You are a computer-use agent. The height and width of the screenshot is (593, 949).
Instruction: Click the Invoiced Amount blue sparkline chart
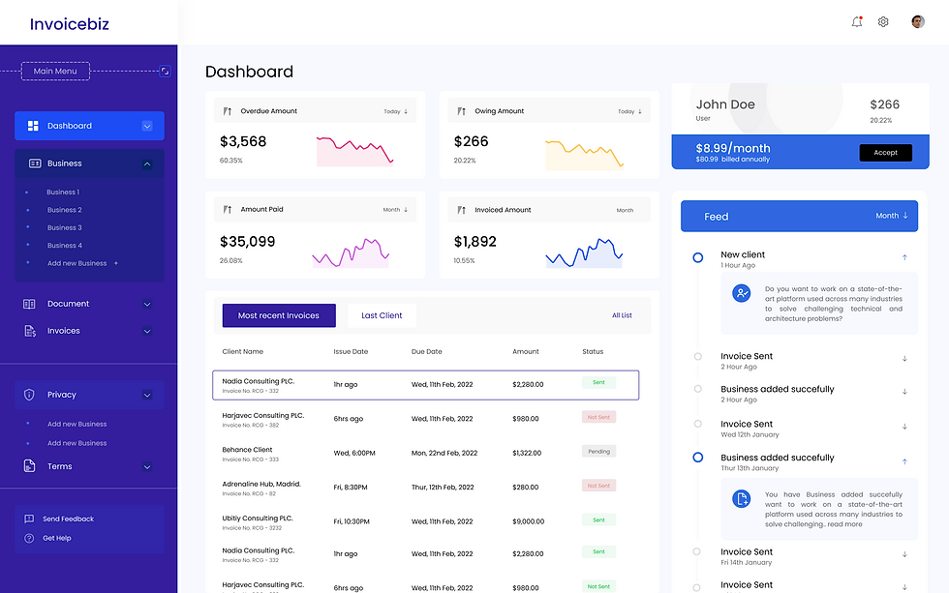pyautogui.click(x=584, y=252)
